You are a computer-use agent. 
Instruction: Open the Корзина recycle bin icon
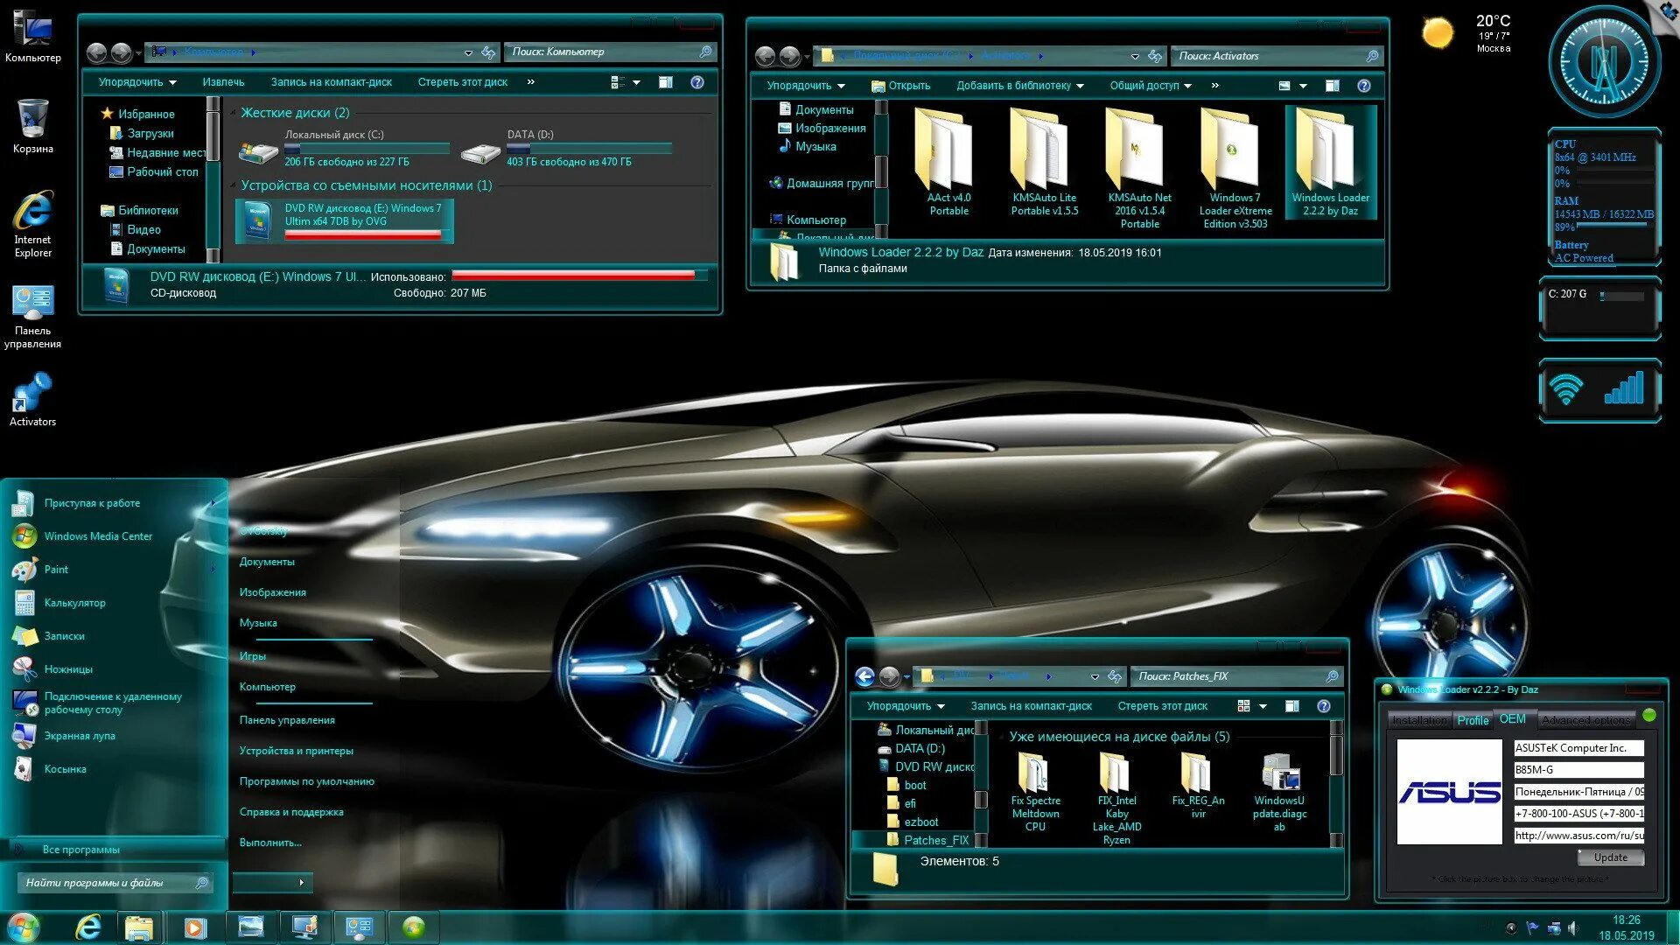(x=33, y=126)
